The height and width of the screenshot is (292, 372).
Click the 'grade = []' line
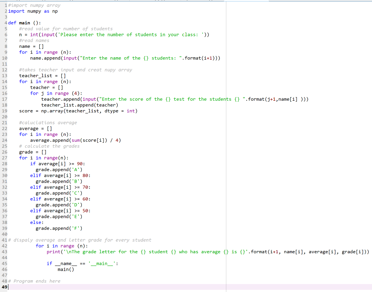pyautogui.click(x=33, y=152)
